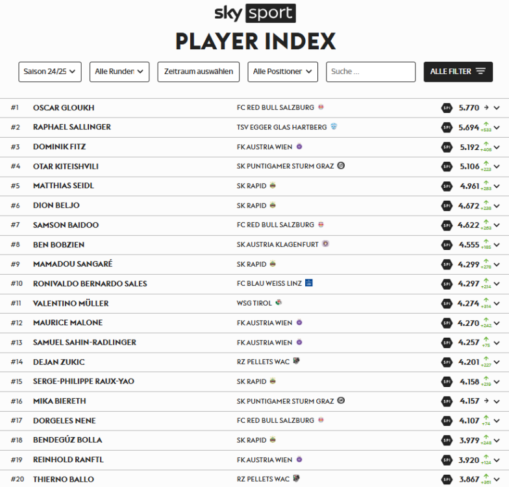This screenshot has height=487, width=509.
Task: Click the Sky Sport logo
Action: click(x=255, y=13)
